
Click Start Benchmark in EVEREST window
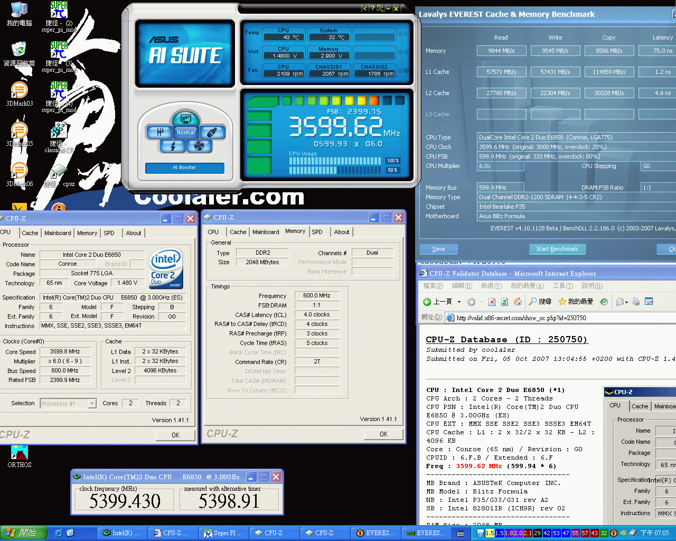[x=557, y=249]
